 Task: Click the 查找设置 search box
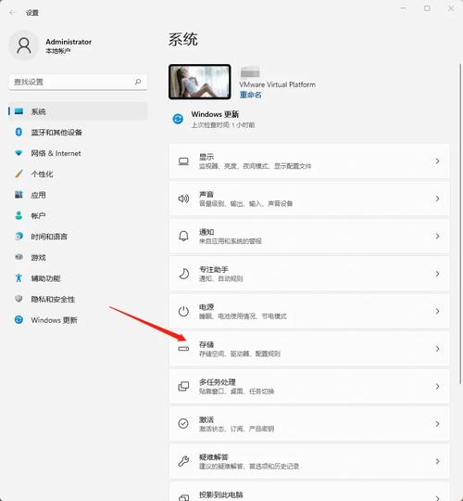(78, 82)
